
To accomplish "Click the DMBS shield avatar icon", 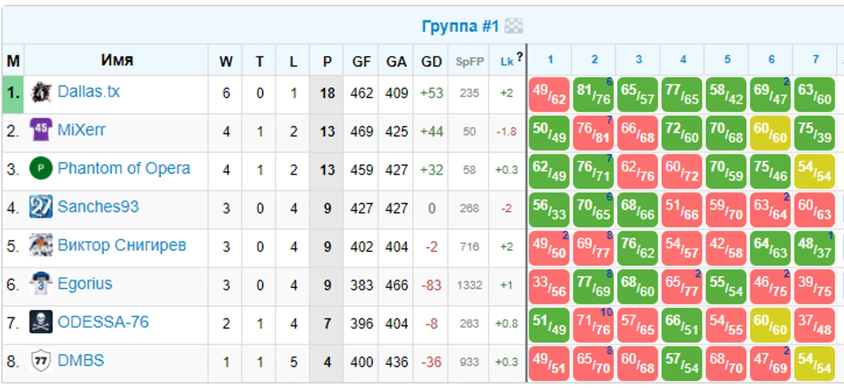I will point(41,361).
